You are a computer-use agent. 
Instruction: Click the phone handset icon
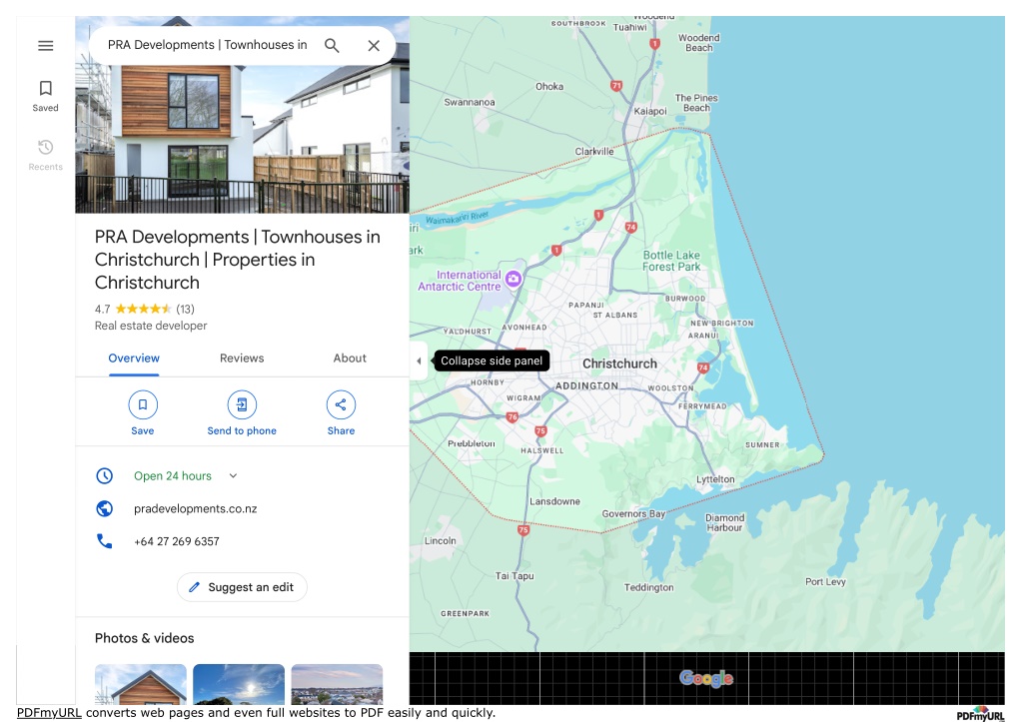coord(104,541)
